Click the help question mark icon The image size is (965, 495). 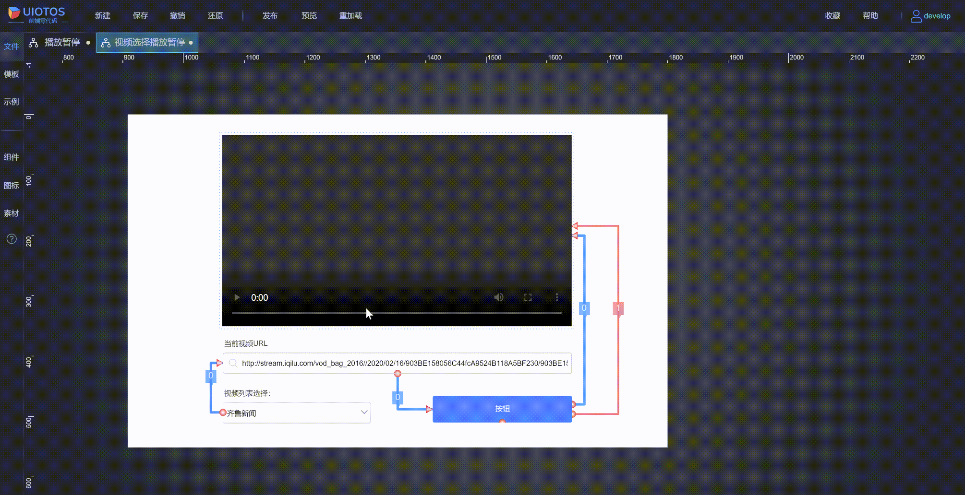[x=12, y=239]
